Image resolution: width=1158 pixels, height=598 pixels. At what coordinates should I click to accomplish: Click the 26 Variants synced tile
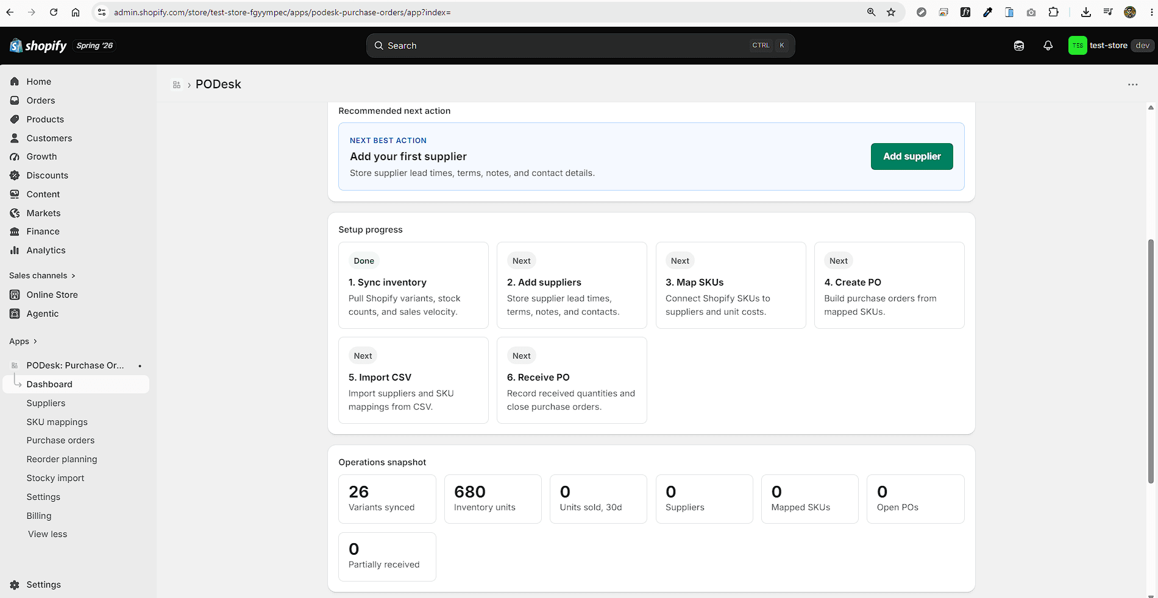pyautogui.click(x=387, y=499)
